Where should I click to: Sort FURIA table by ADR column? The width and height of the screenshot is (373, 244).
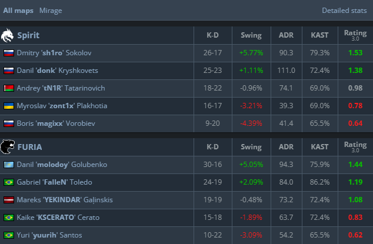click(286, 147)
